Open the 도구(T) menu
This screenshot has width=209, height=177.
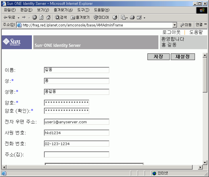83,10
